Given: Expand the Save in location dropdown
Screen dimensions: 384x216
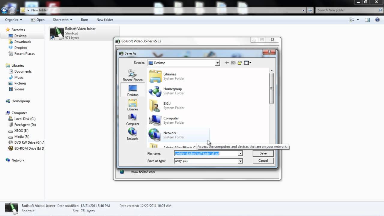Looking at the screenshot, I should click(217, 63).
